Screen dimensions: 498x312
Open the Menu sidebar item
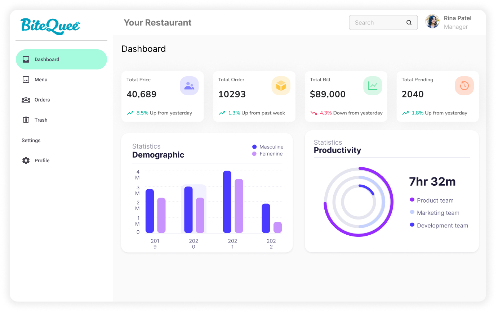[61, 80]
